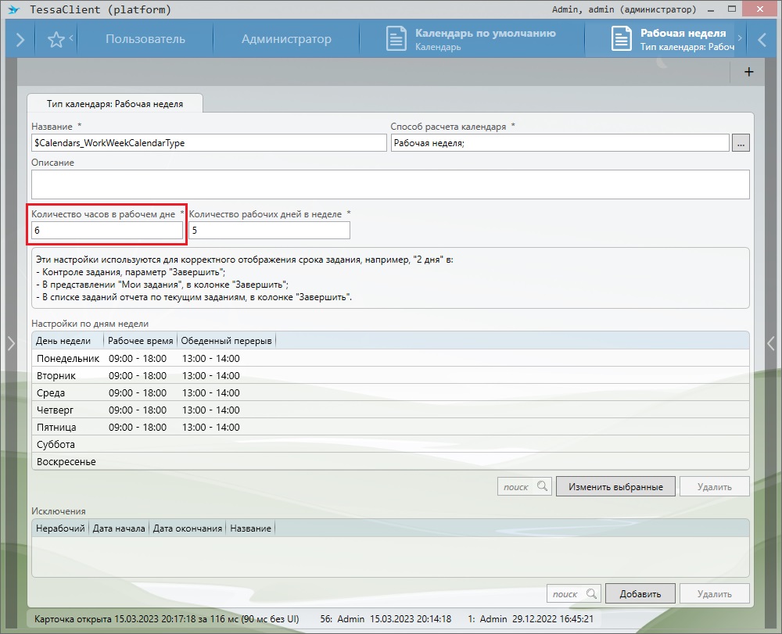782x634 pixels.
Task: Click the Название input field
Action: point(209,143)
